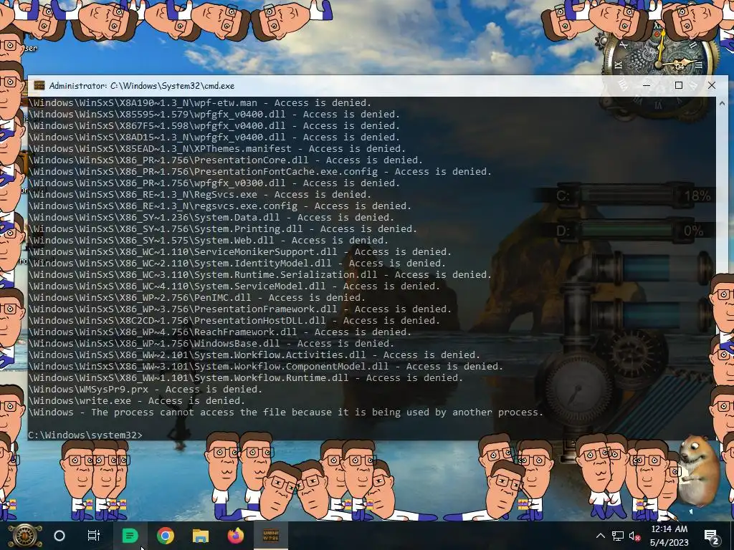Click the 'PresentationFontCache.exe.config' output line
Viewport: 734px width, 550px height.
(260, 172)
